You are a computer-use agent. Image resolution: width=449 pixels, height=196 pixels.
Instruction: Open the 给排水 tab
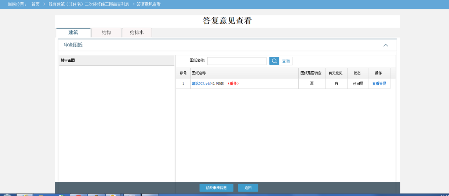137,33
